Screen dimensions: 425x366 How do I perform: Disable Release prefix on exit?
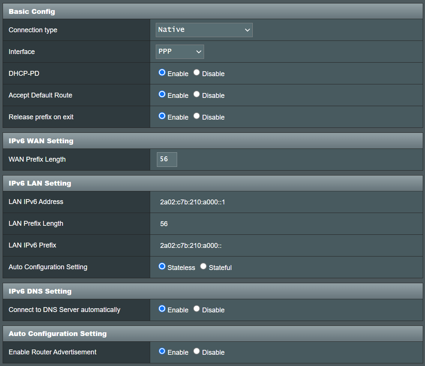(x=197, y=116)
